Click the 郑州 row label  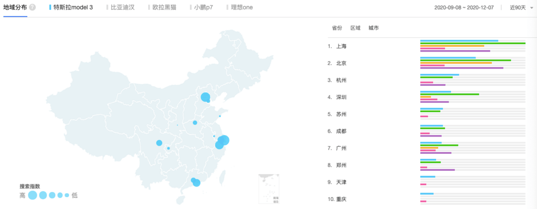point(342,165)
